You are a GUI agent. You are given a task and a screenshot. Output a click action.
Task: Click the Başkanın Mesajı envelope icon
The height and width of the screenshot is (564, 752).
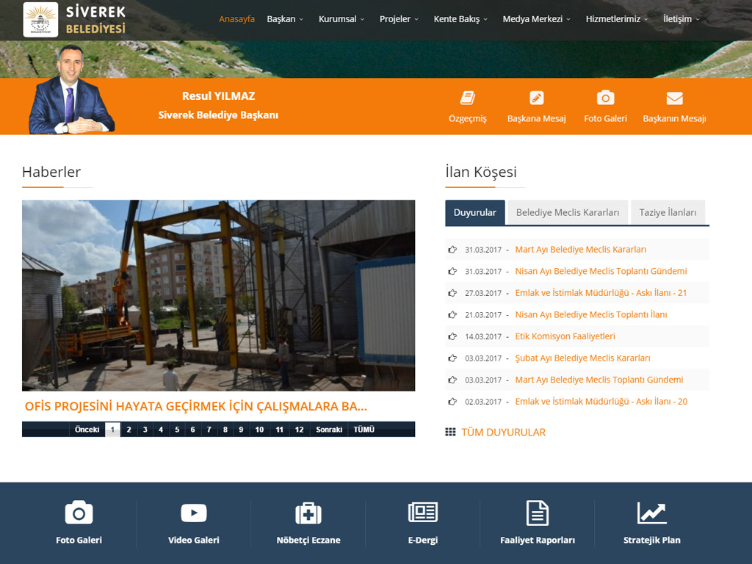point(674,98)
